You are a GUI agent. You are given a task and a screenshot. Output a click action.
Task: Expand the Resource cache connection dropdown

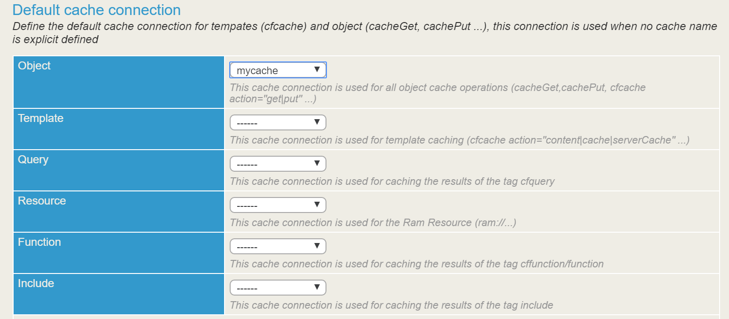click(x=278, y=205)
